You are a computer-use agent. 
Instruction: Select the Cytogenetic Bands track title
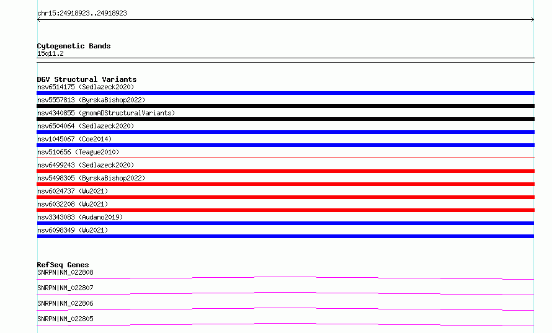coord(74,46)
